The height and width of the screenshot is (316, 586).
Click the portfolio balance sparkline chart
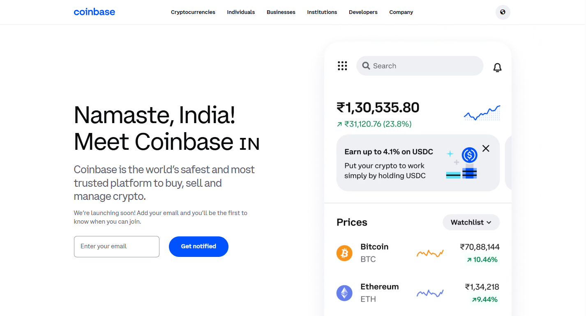click(x=481, y=113)
